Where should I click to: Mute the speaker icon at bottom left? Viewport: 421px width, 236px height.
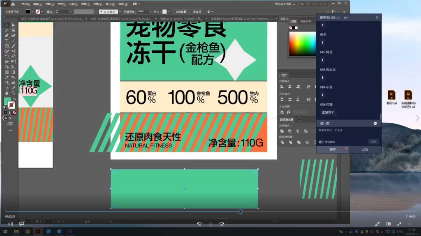point(10,224)
